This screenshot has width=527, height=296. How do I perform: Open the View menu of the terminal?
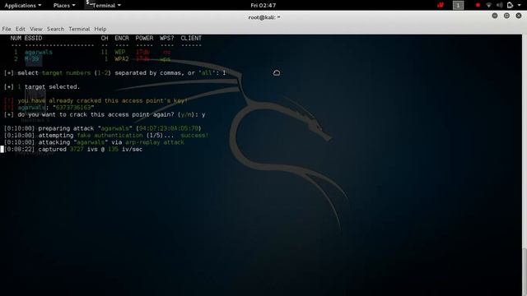36,29
